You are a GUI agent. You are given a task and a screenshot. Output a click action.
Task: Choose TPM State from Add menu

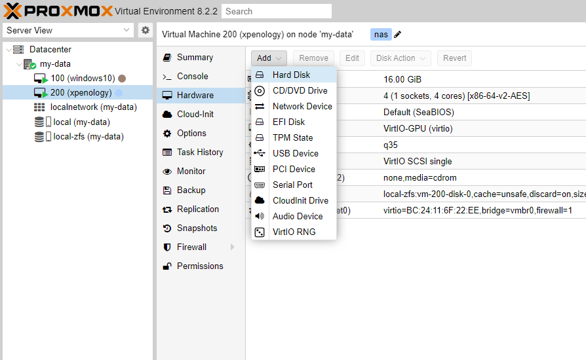294,137
